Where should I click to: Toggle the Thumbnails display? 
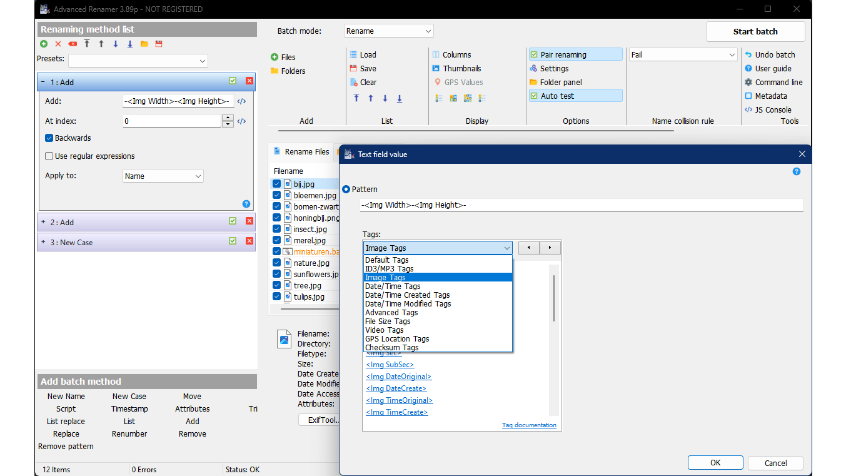click(456, 68)
